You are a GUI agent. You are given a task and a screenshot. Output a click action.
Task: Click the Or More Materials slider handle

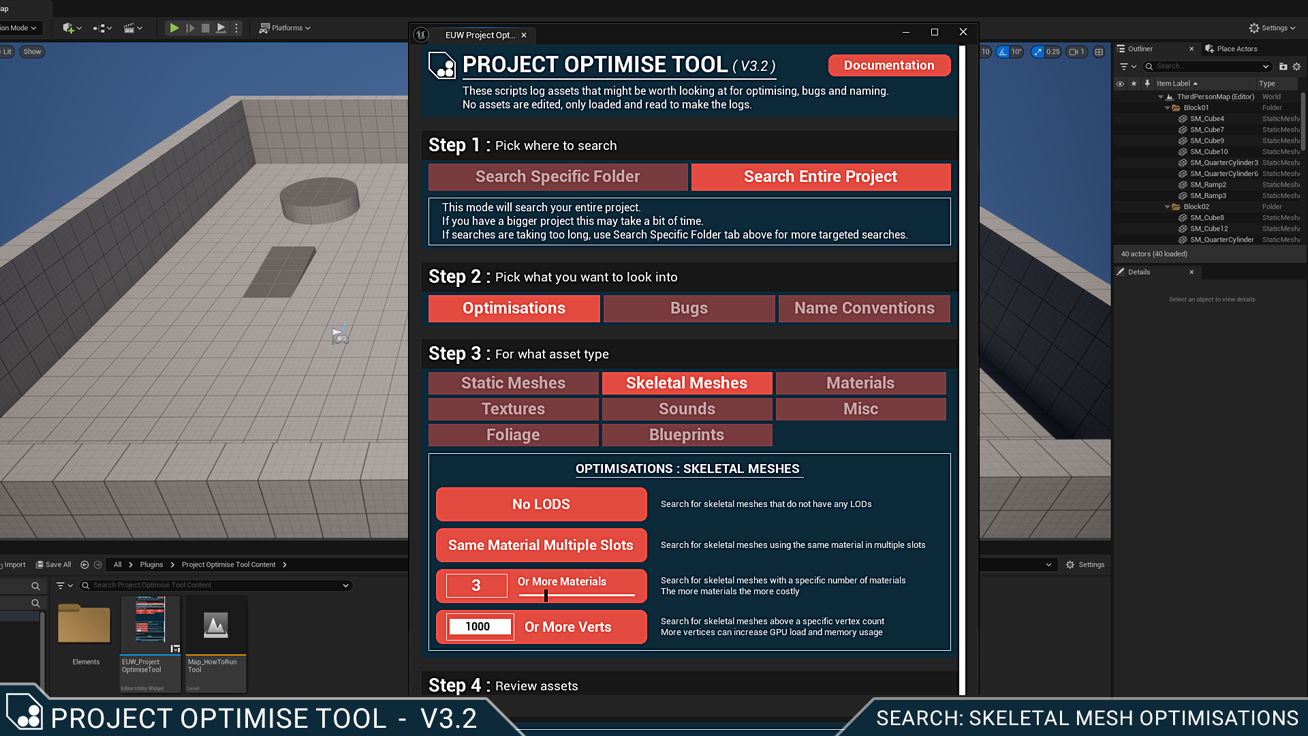point(546,596)
